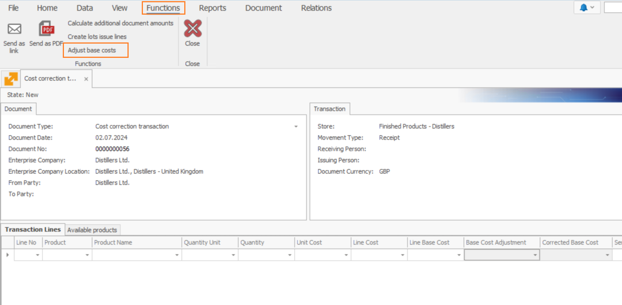This screenshot has width=622, height=305.
Task: Click the Enterprise Company field Distillers Ltd.
Action: coord(112,160)
